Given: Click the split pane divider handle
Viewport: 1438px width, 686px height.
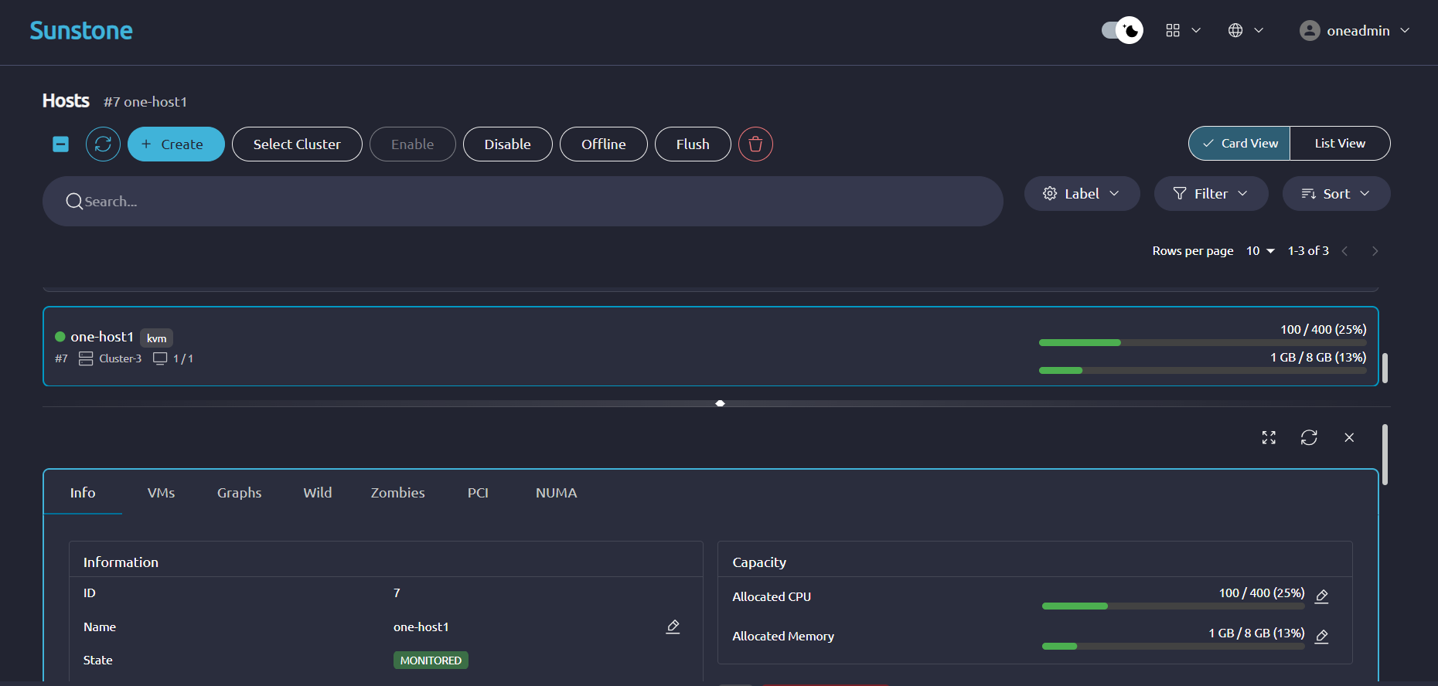Looking at the screenshot, I should point(720,403).
